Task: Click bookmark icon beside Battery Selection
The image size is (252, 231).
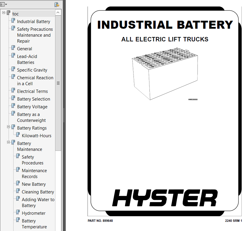Action: pos(13,98)
